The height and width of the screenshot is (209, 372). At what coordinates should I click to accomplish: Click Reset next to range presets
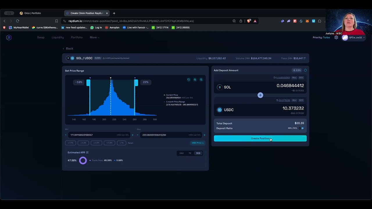click(130, 143)
